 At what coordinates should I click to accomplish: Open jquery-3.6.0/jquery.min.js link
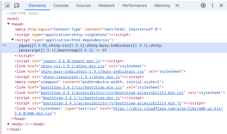[71, 61]
